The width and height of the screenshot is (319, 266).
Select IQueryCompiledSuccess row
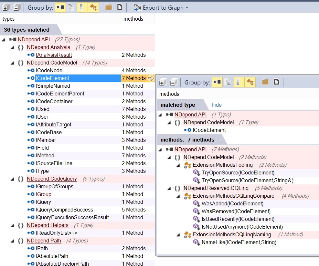pos(64,210)
